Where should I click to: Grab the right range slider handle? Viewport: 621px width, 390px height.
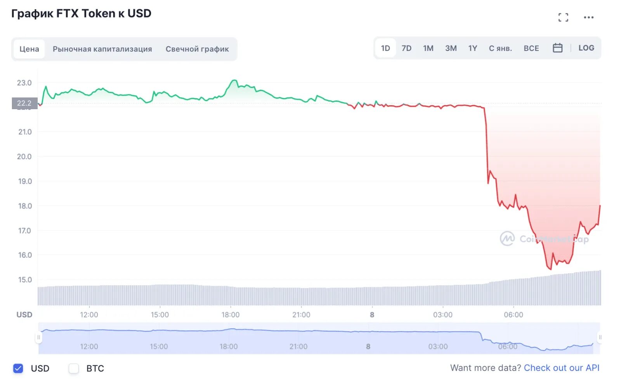[600, 337]
